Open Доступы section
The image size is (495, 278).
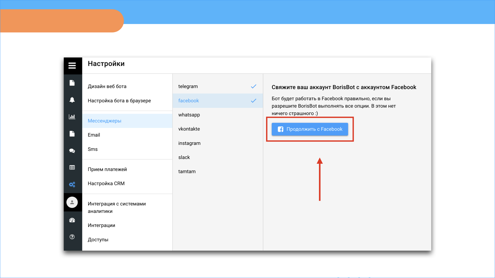127,240
